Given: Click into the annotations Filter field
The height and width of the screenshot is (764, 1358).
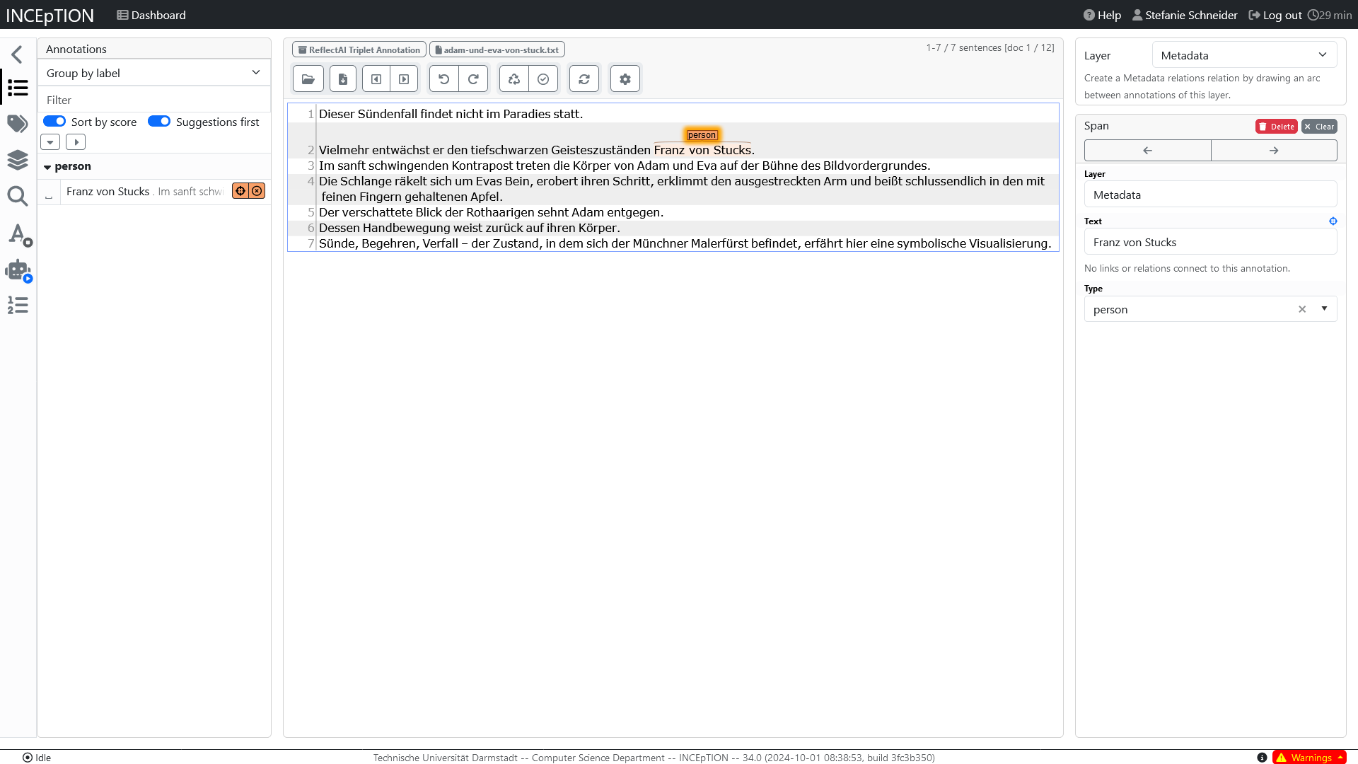Looking at the screenshot, I should tap(153, 100).
